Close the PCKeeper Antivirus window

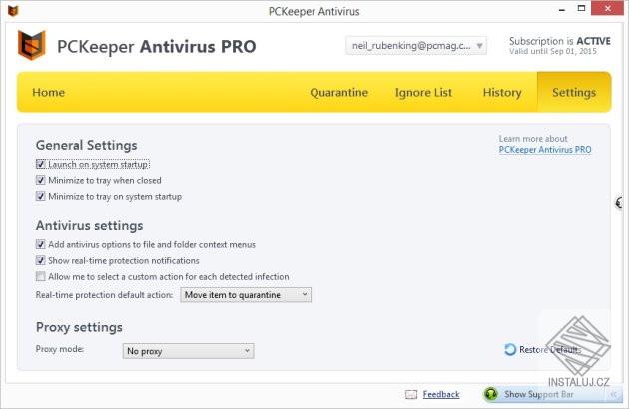click(608, 8)
